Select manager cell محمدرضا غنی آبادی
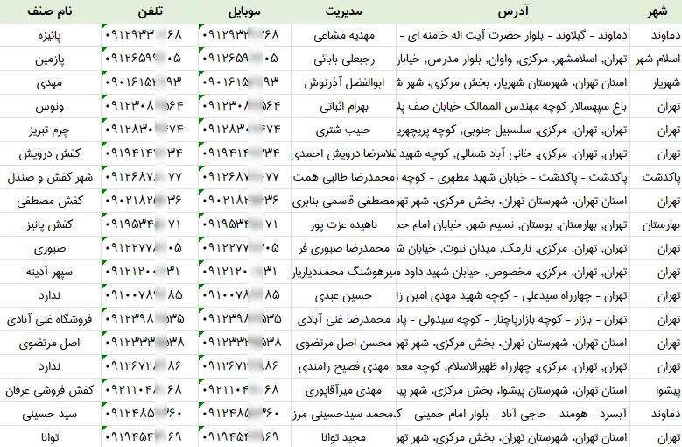The width and height of the screenshot is (682, 447). tap(343, 319)
